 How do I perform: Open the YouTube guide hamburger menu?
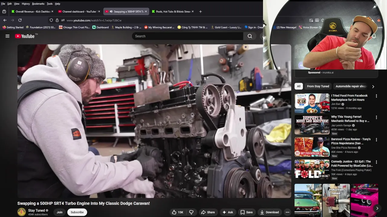pos(8,36)
